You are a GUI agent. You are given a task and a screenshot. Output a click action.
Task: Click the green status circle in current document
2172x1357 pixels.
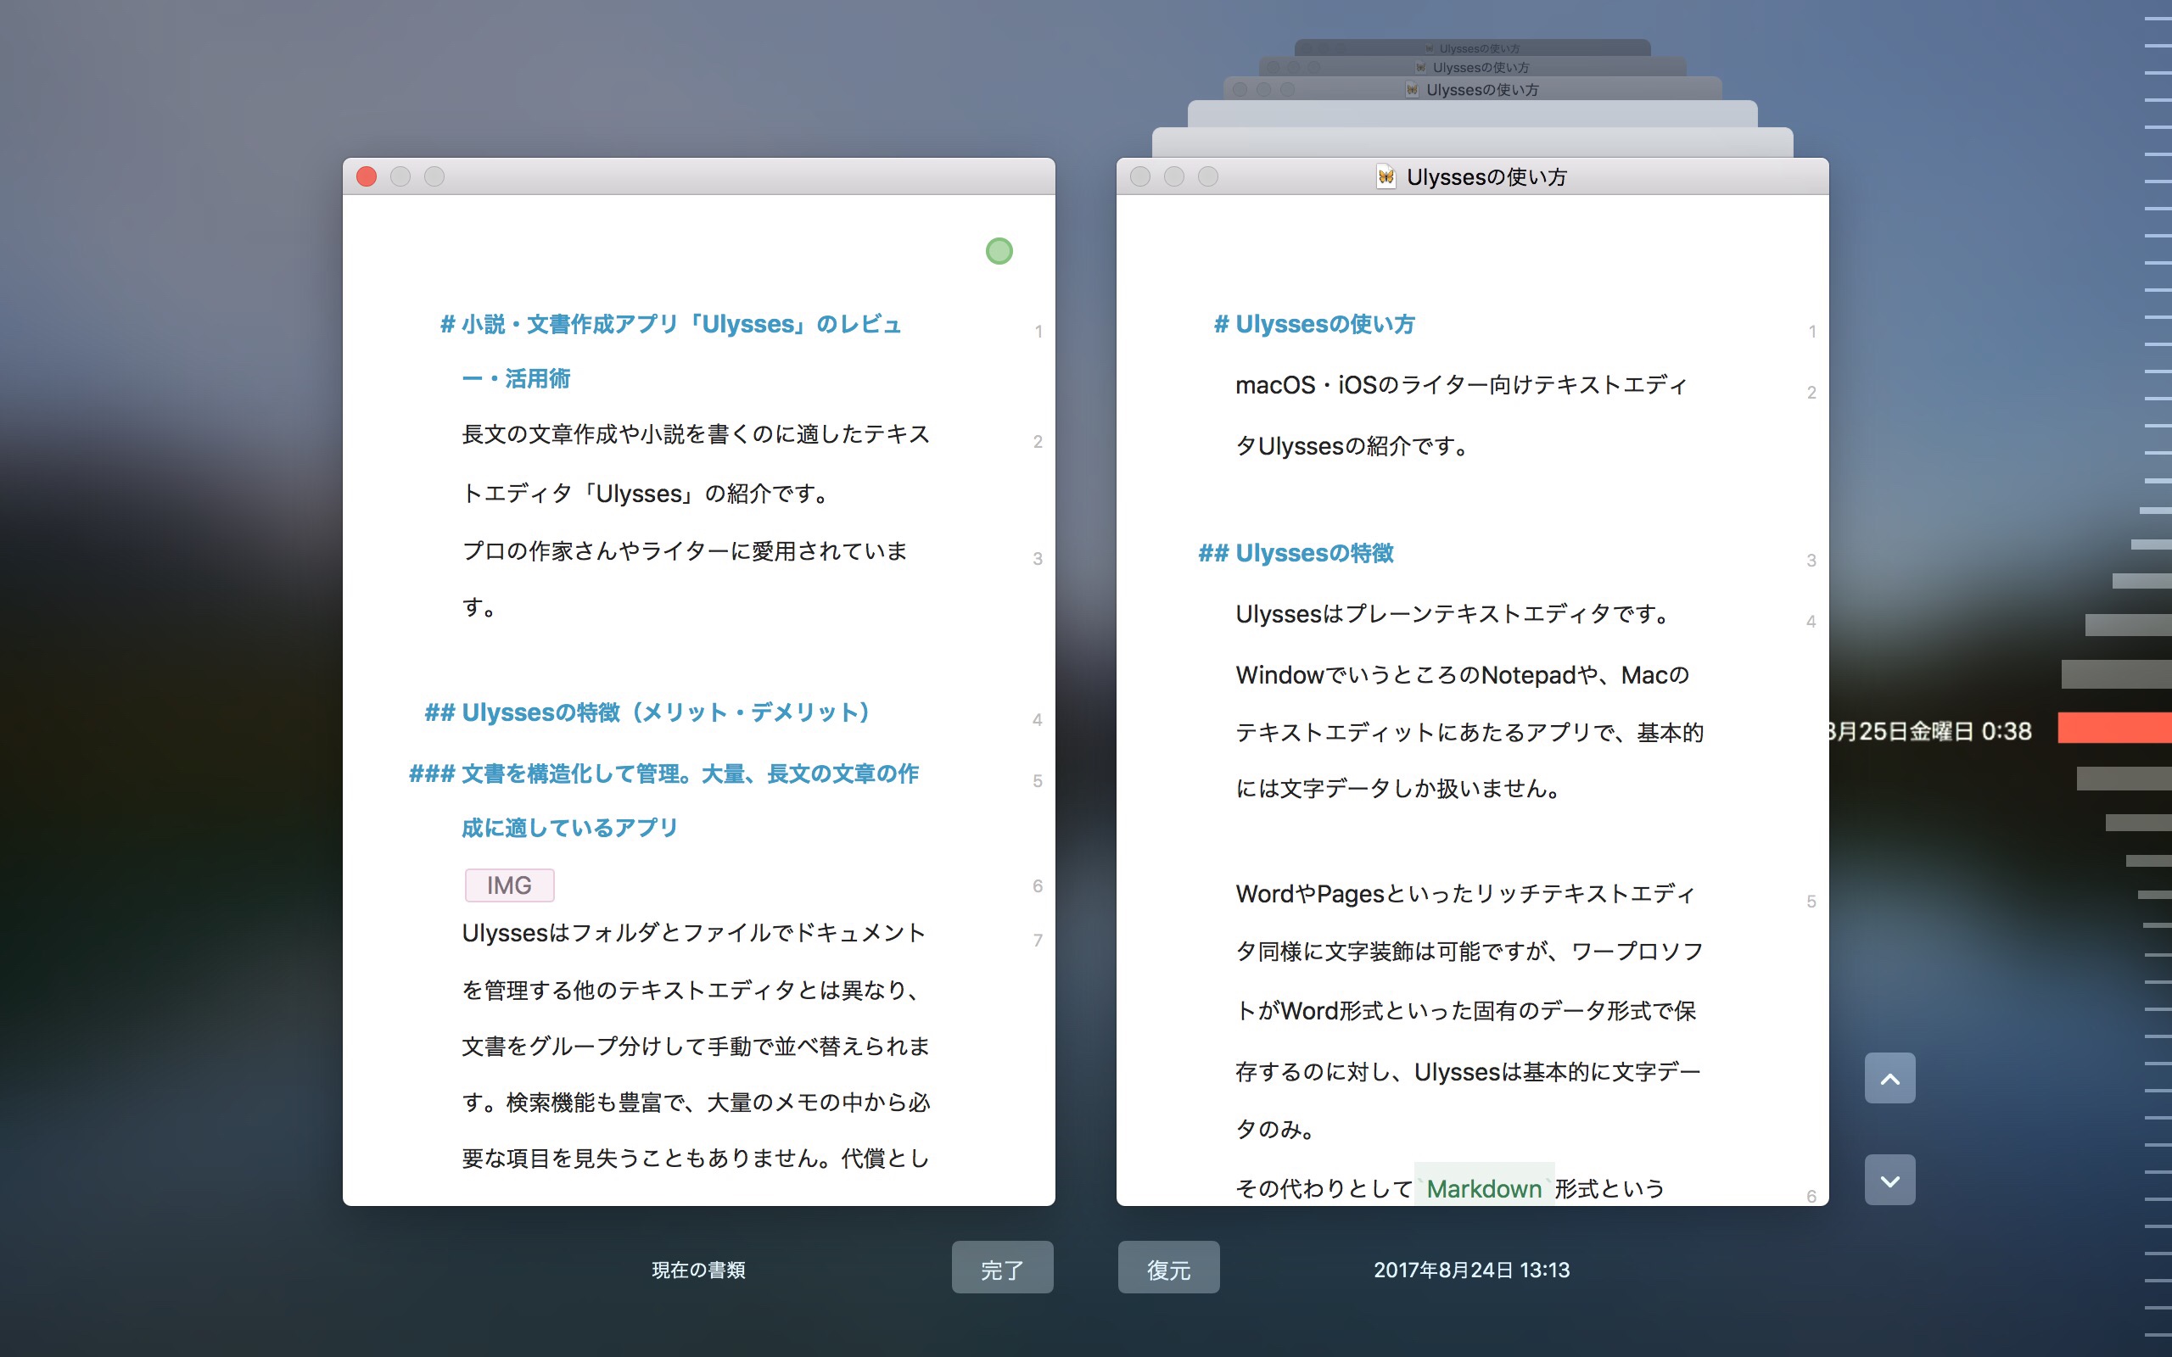999,251
